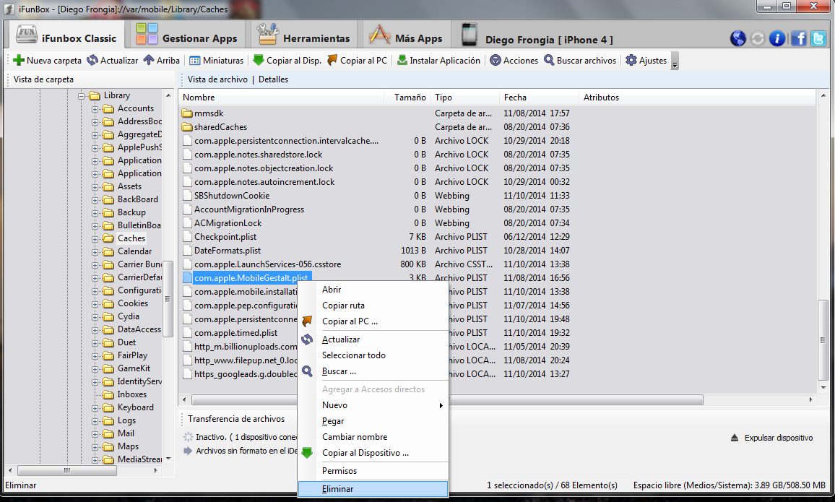Click the file list vertical scrollbar

click(x=823, y=339)
